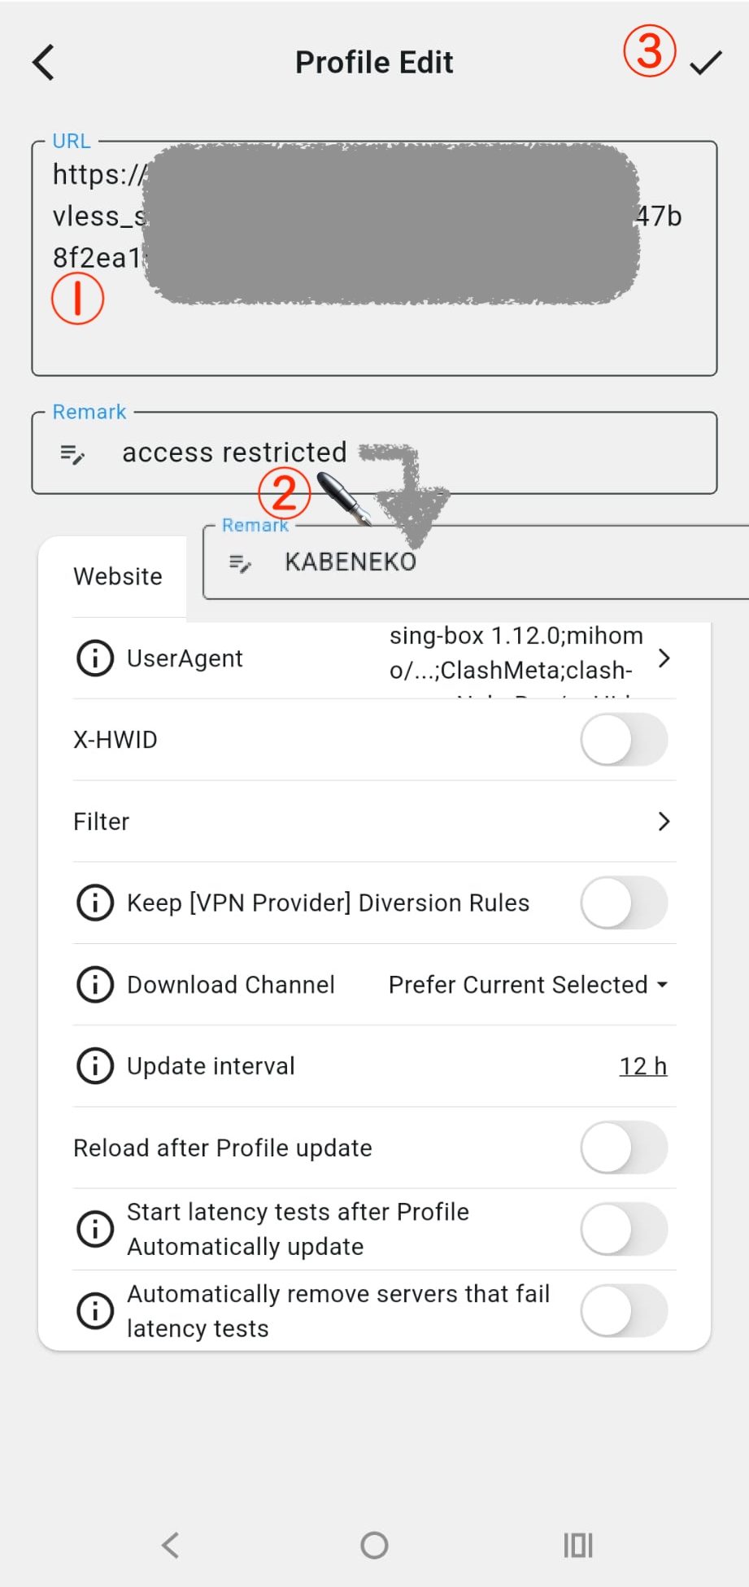Tap info icon for auto-remove failed servers
This screenshot has width=749, height=1587.
click(x=95, y=1311)
